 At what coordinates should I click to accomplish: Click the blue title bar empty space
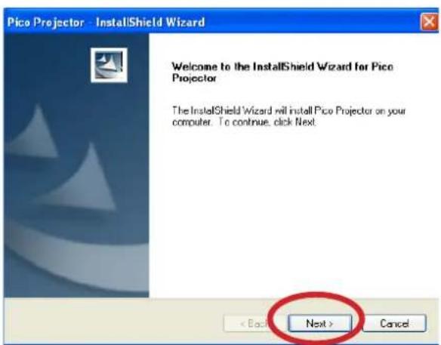[312, 22]
